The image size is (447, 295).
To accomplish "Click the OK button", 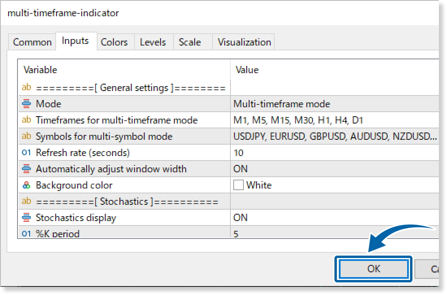I will click(373, 269).
